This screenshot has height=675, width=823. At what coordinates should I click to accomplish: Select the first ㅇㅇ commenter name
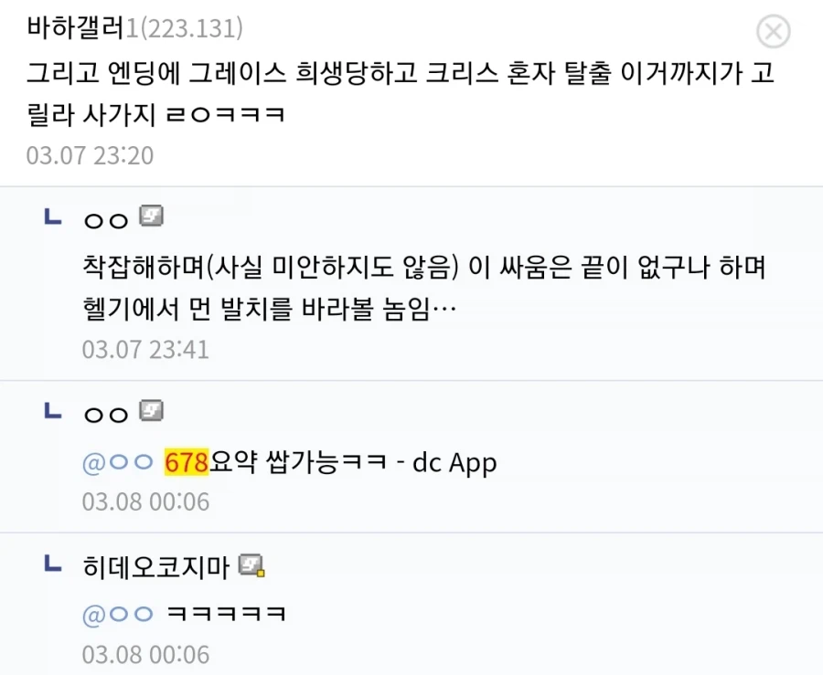[x=103, y=216]
